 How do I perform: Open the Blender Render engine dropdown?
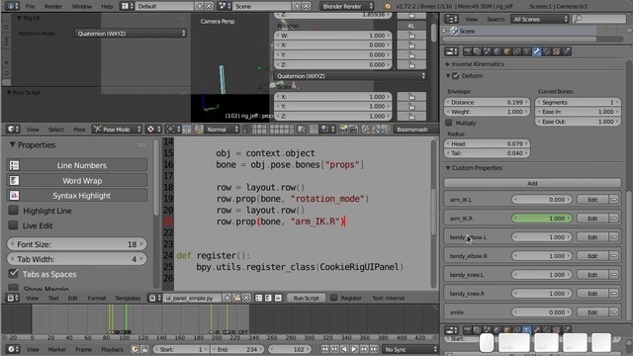pyautogui.click(x=347, y=6)
